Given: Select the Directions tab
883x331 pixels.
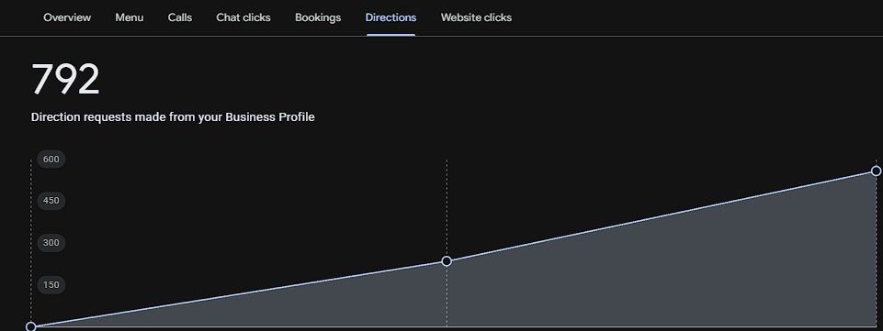Looking at the screenshot, I should tap(391, 17).
